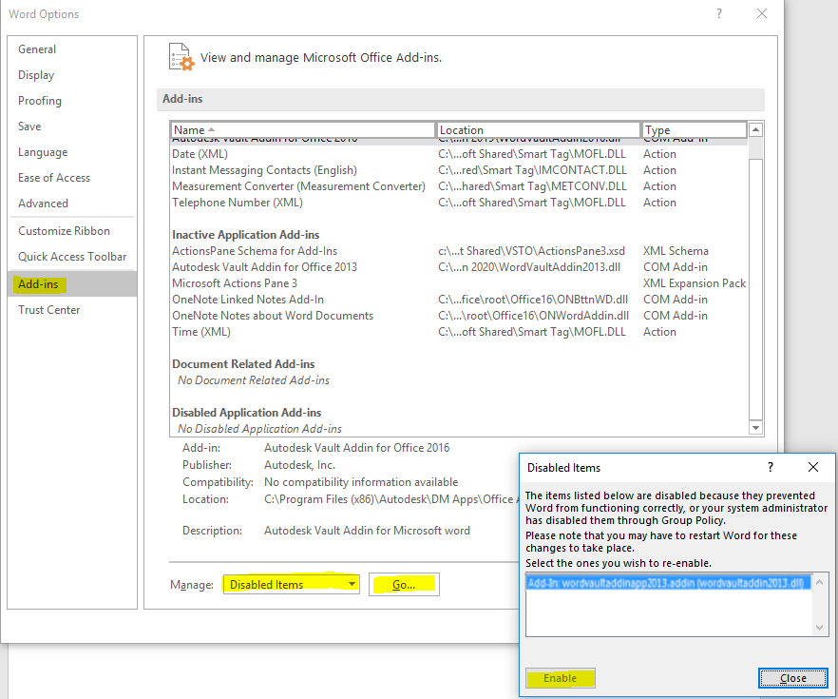Open the Customize Ribbon settings

pos(65,230)
